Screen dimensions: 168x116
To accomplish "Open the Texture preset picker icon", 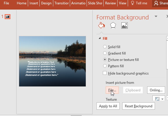I will [157, 99].
